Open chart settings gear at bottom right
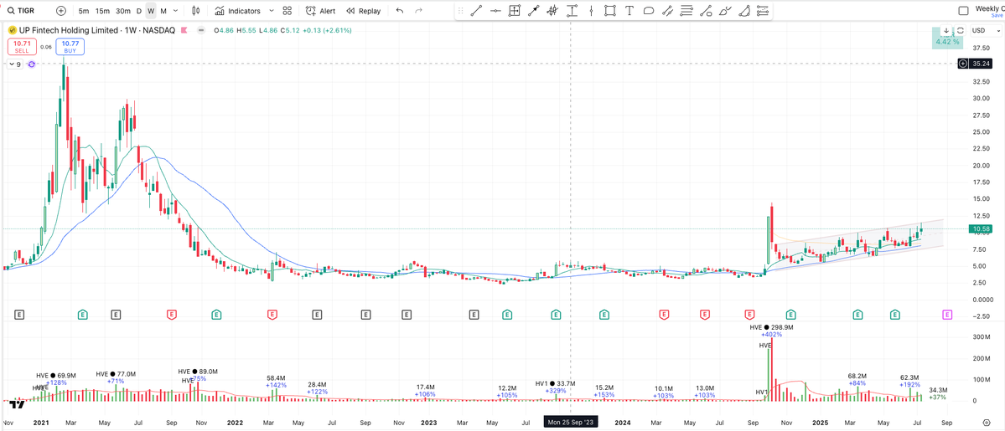Image resolution: width=1005 pixels, height=431 pixels. click(987, 423)
